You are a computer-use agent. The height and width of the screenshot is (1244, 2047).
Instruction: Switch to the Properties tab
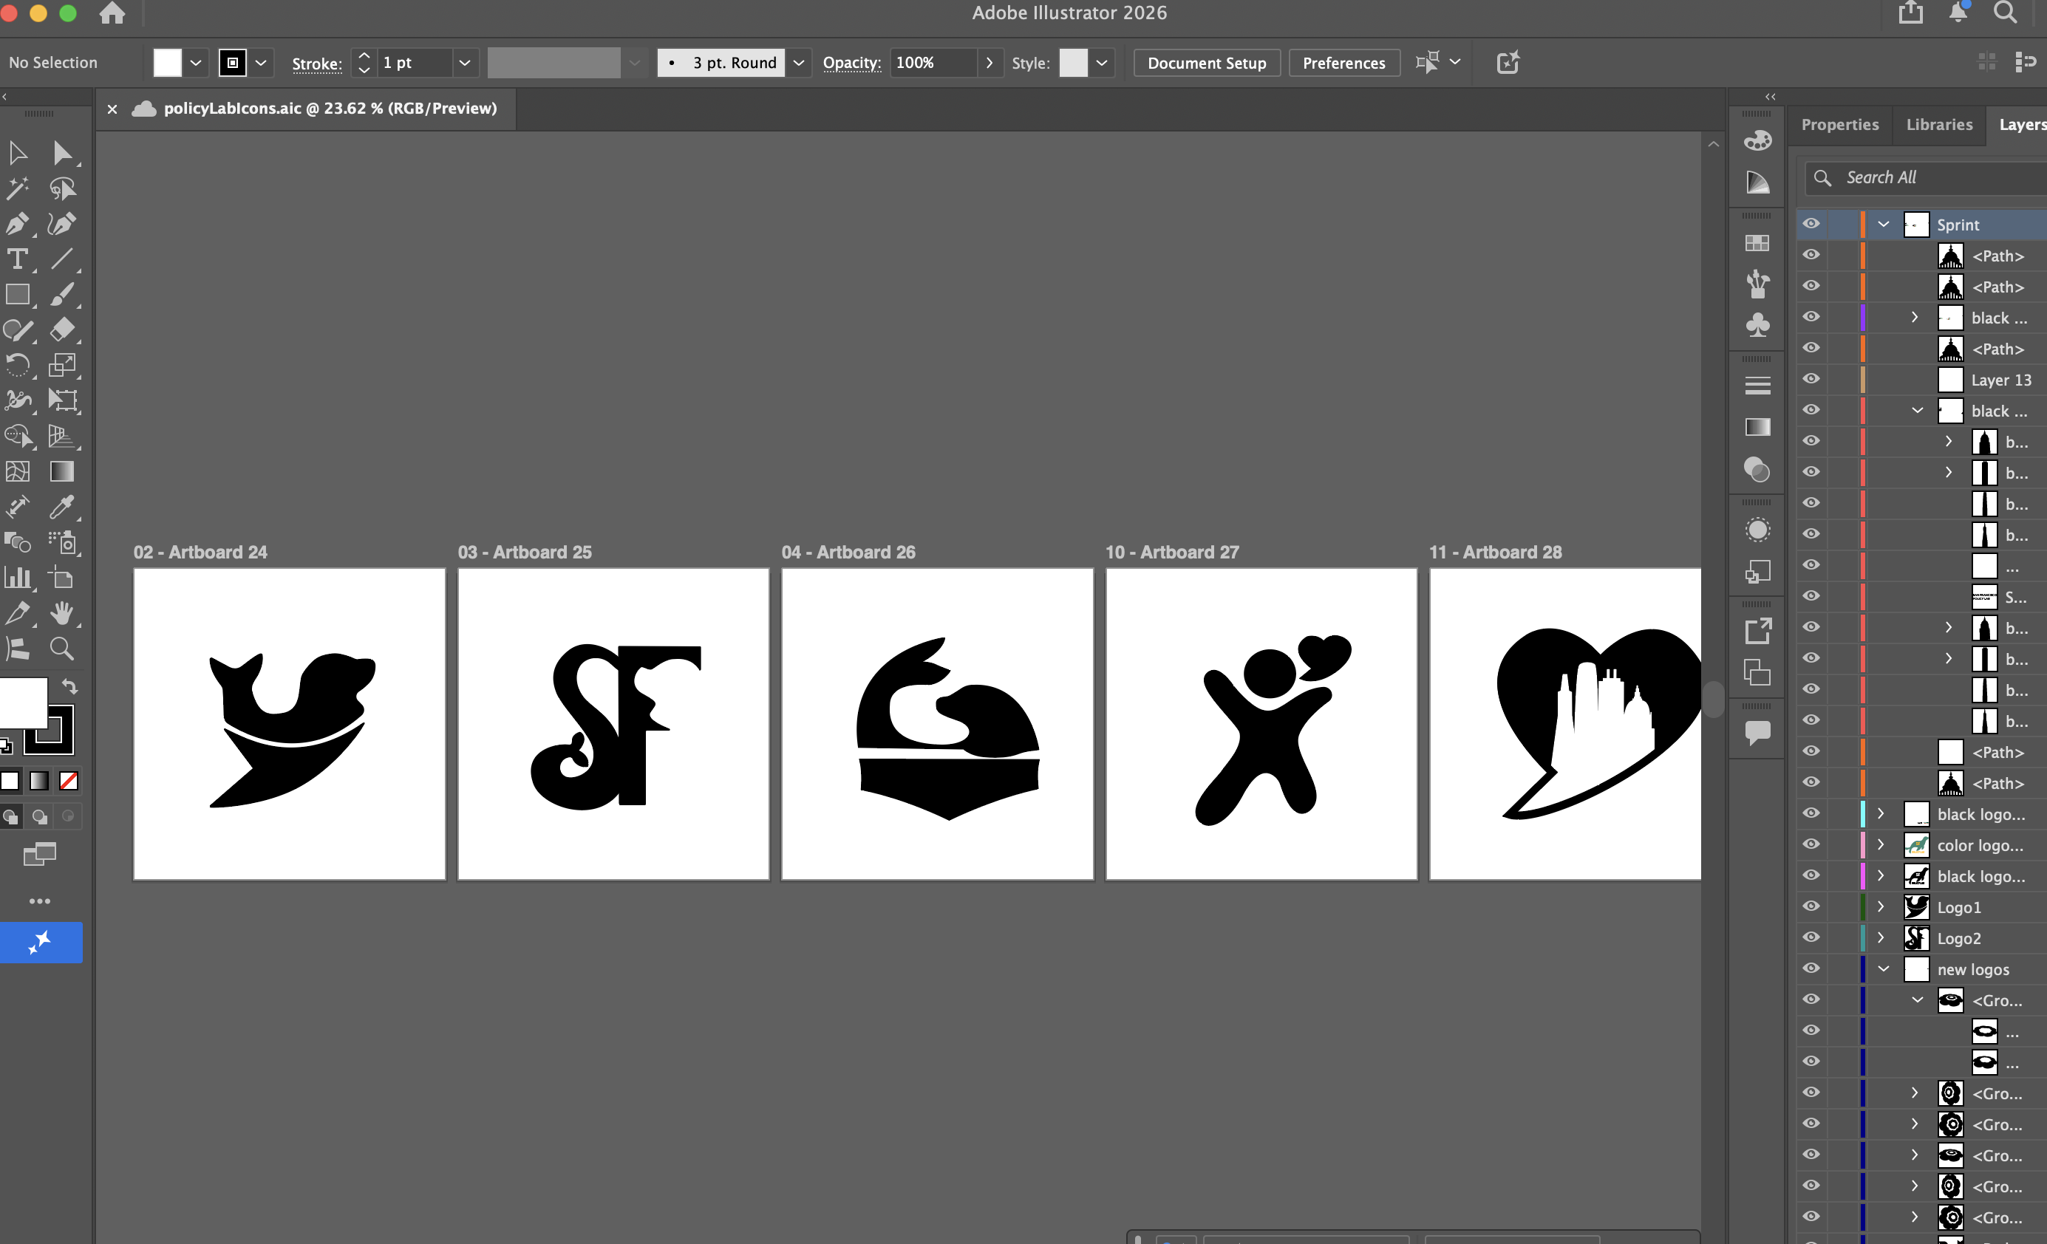pyautogui.click(x=1839, y=125)
